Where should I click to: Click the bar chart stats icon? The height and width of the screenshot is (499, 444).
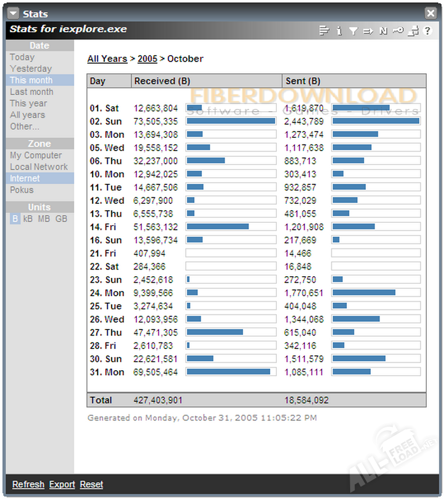pyautogui.click(x=324, y=31)
